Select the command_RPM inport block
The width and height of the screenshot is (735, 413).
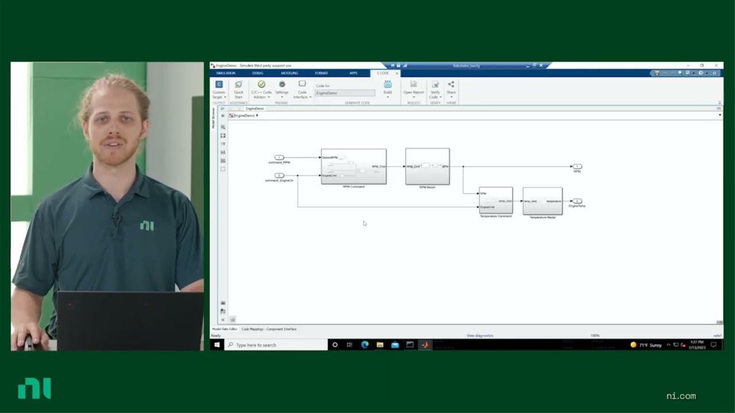[279, 157]
